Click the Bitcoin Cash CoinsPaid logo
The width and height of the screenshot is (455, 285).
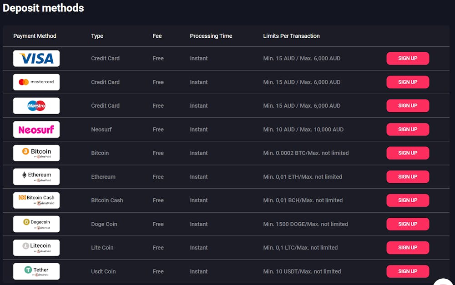[x=36, y=200]
